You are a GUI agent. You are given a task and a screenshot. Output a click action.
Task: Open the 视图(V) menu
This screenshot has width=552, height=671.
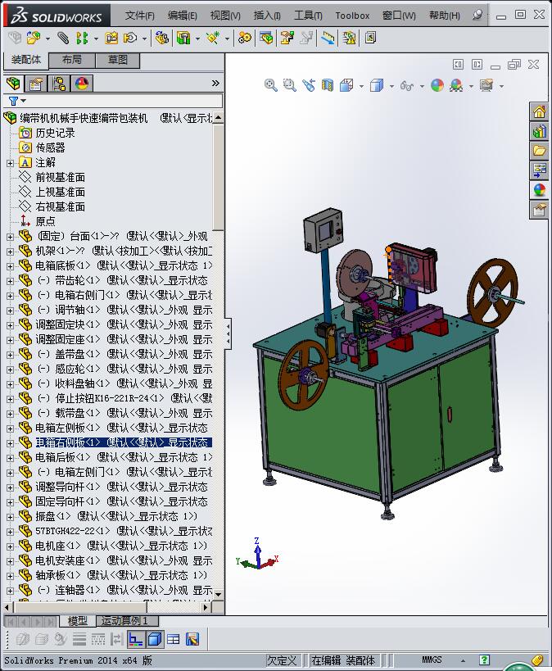click(225, 16)
